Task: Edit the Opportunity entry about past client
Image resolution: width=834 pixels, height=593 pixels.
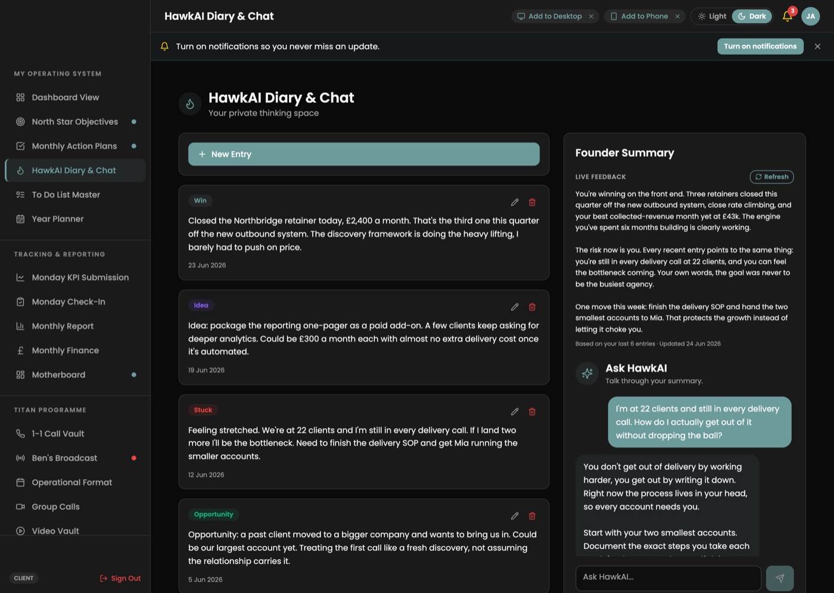Action: [515, 516]
